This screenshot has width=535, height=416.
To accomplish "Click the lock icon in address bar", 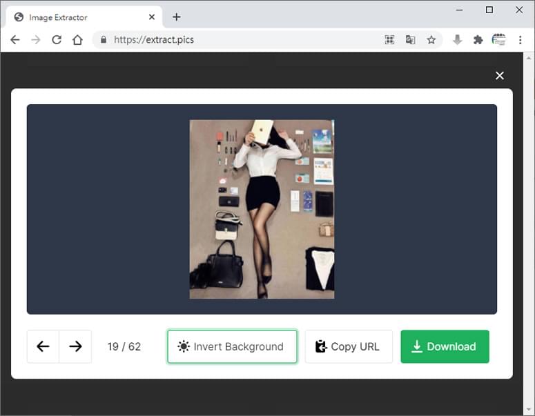I will click(104, 40).
